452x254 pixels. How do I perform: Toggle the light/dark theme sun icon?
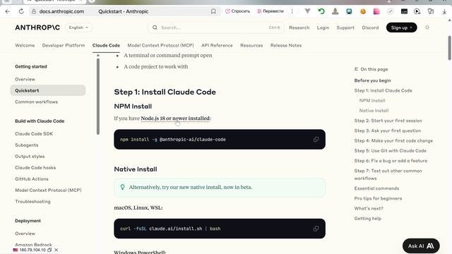pos(427,28)
